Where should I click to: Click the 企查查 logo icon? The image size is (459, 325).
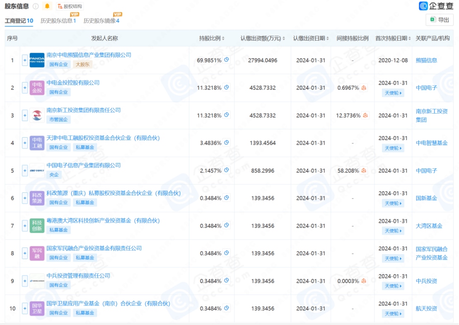(423, 5)
